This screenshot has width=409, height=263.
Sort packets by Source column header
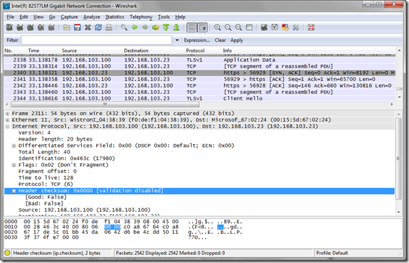click(x=69, y=51)
